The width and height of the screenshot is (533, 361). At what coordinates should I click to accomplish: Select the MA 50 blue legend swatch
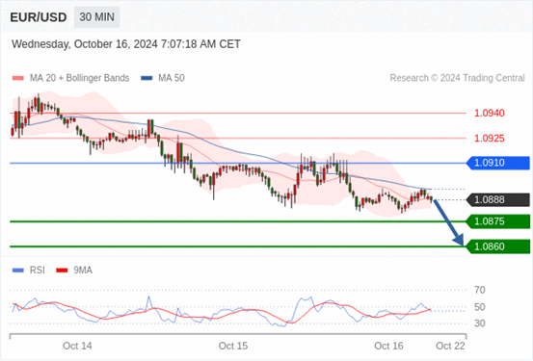tap(147, 78)
